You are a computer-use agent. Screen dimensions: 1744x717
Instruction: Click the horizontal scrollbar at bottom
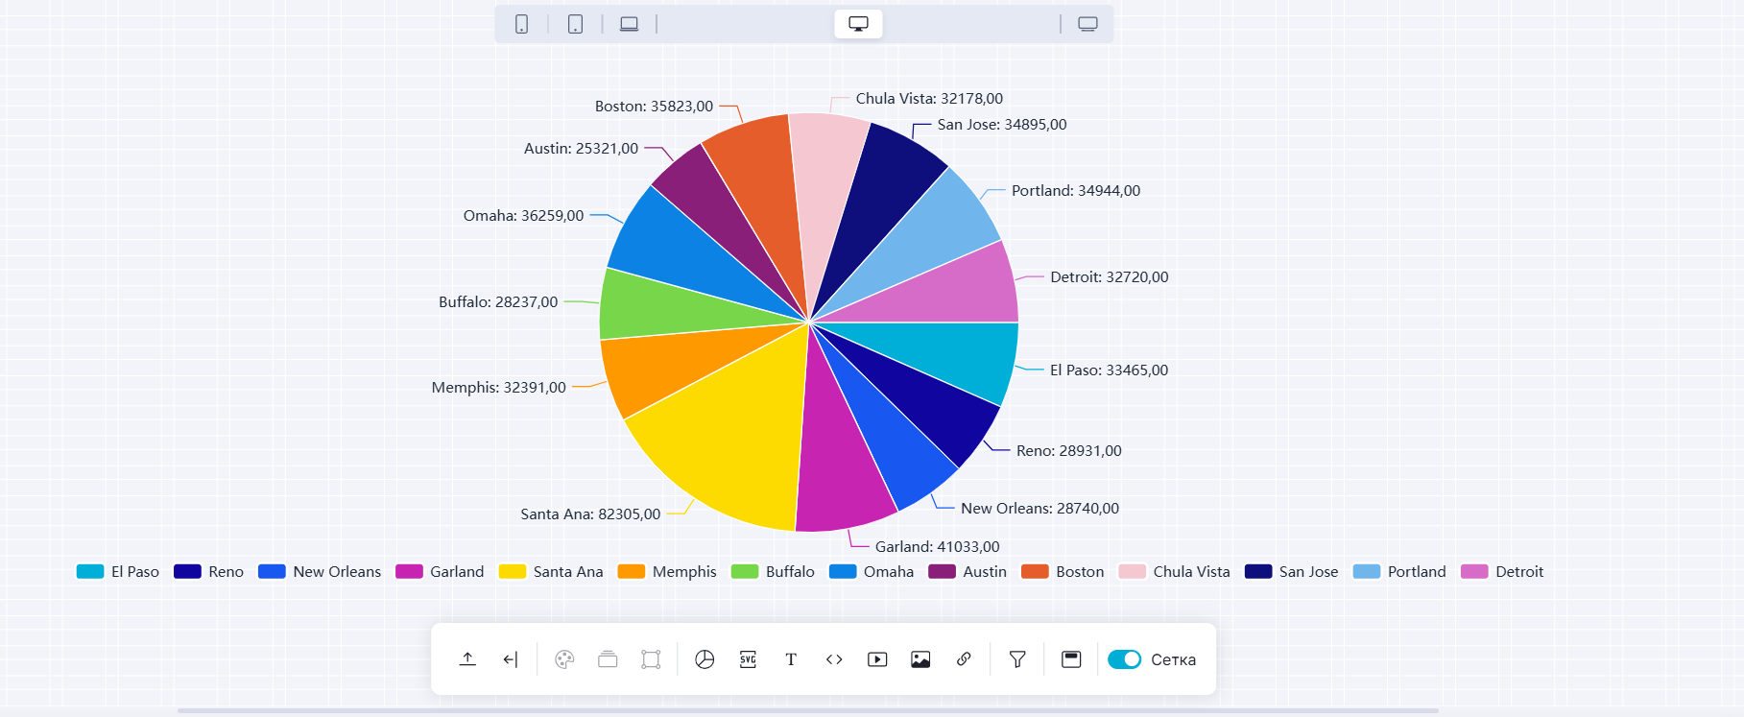806,710
